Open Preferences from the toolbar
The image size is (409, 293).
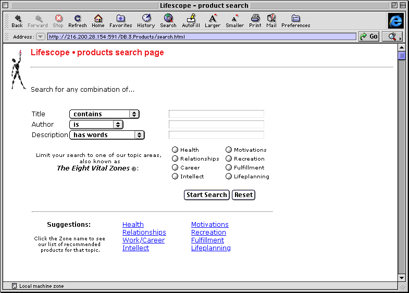(x=296, y=21)
